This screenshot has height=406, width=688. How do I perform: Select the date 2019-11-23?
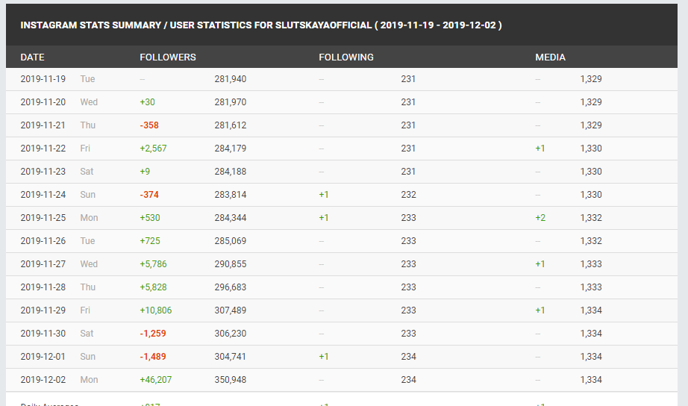[43, 172]
